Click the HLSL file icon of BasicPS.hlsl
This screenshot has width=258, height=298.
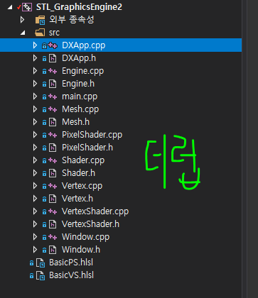pyautogui.click(x=41, y=263)
